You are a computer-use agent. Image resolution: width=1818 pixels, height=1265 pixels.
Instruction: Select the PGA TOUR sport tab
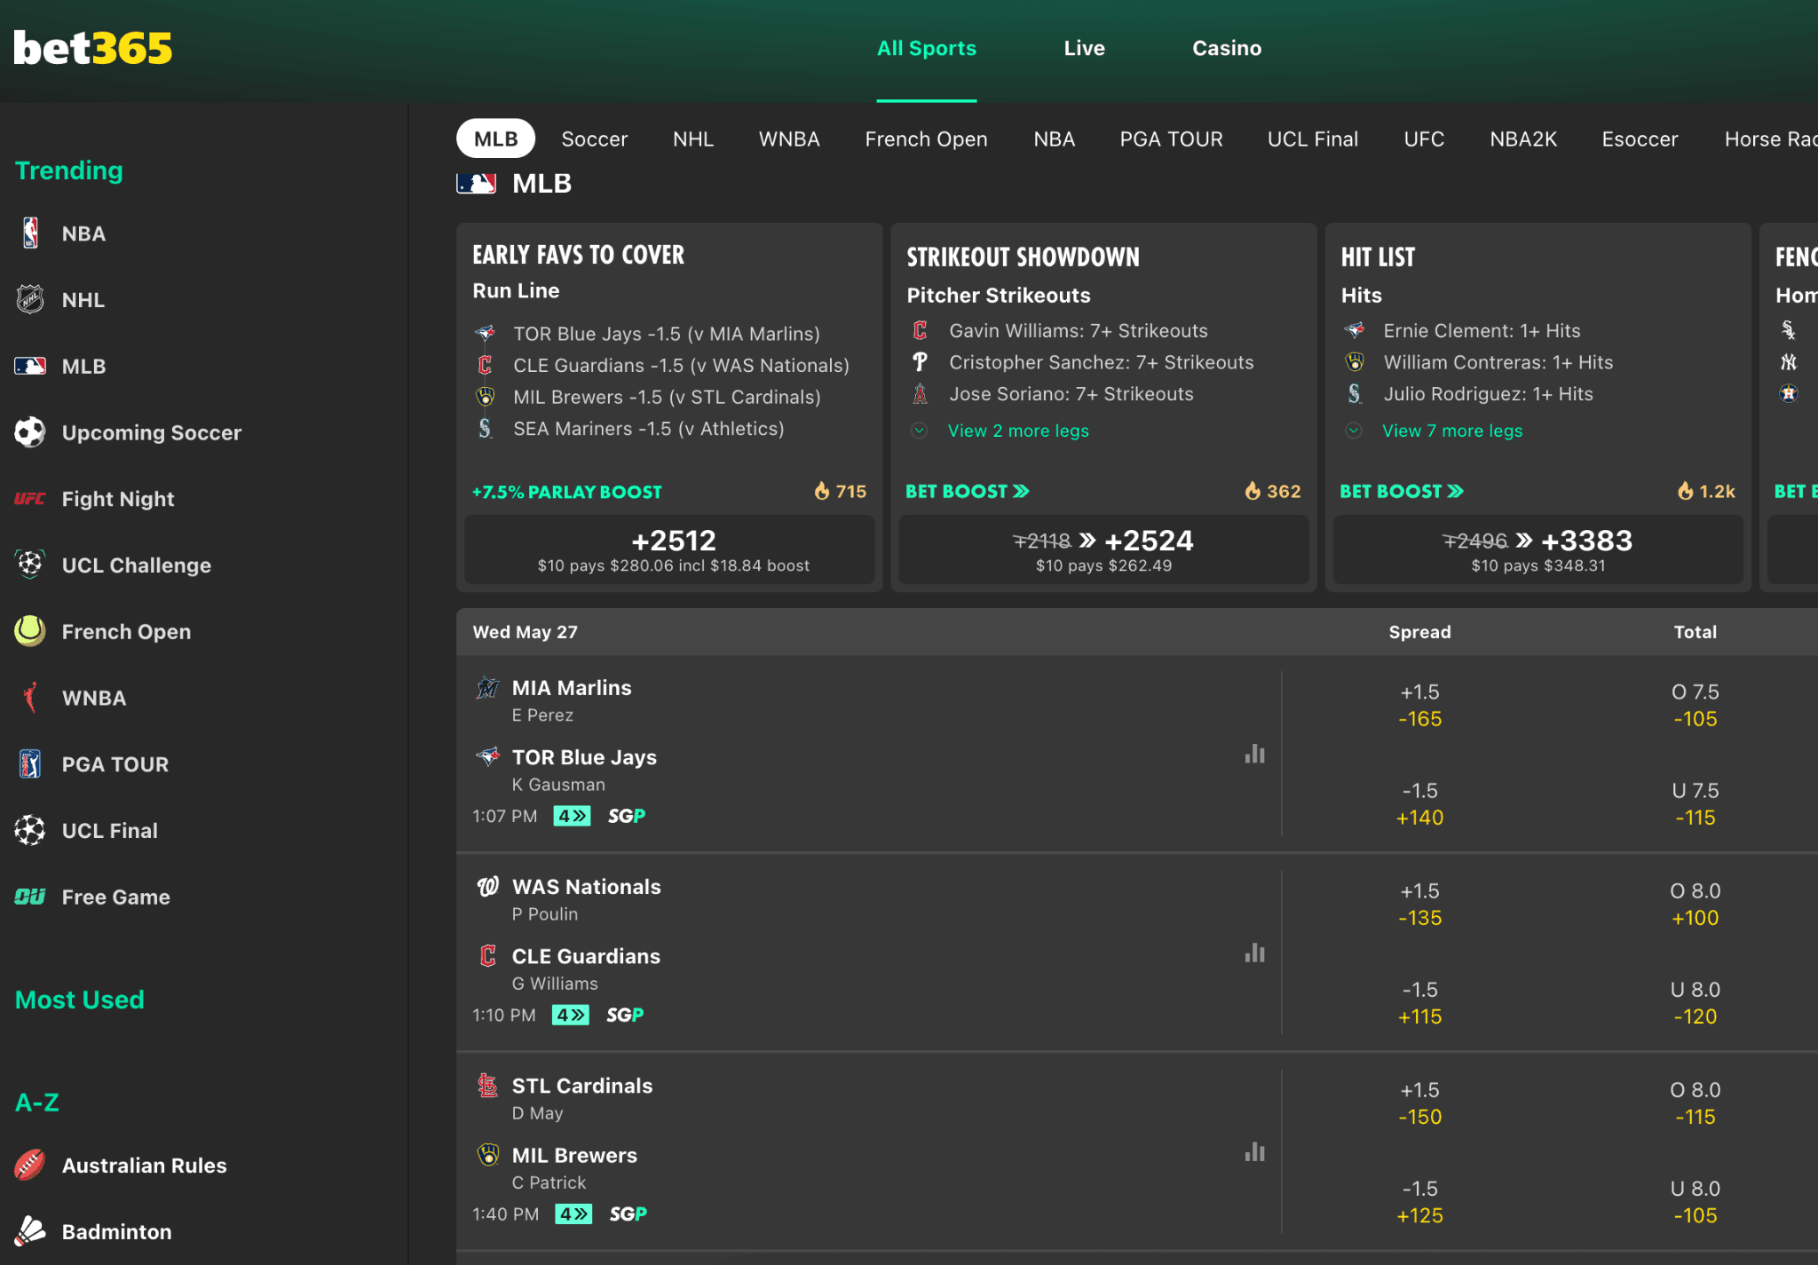(x=1171, y=139)
